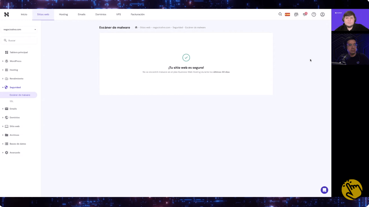Click Sitios web breadcrumb link
This screenshot has width=369, height=207.
[145, 28]
